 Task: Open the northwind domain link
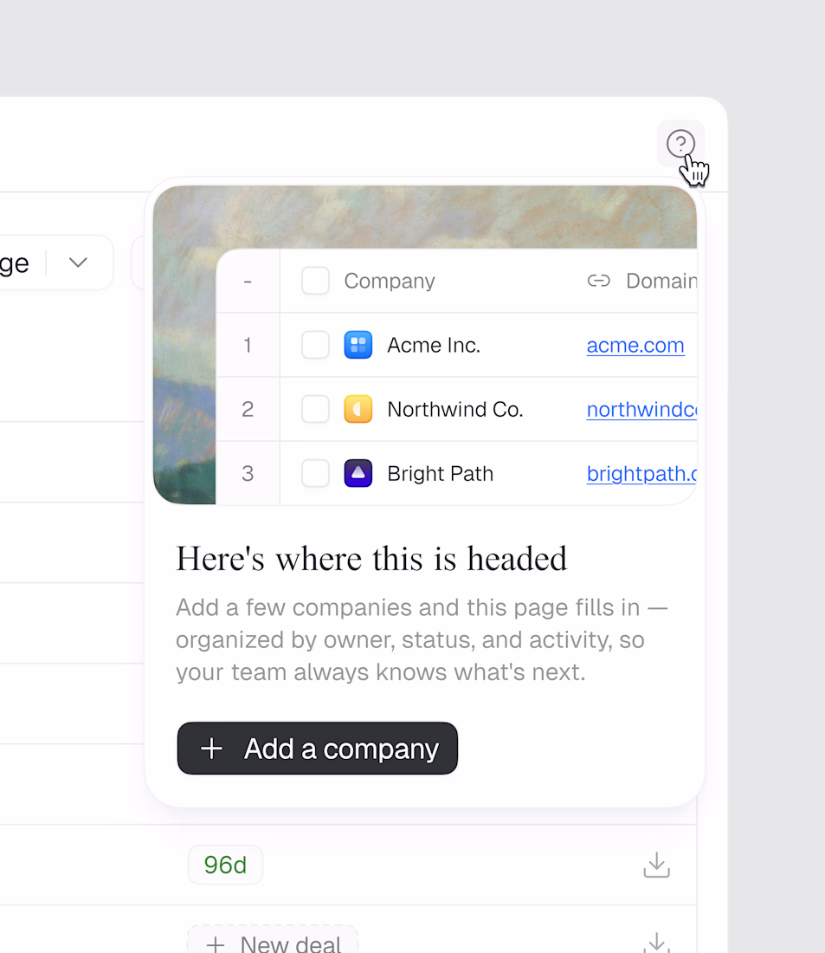[641, 409]
